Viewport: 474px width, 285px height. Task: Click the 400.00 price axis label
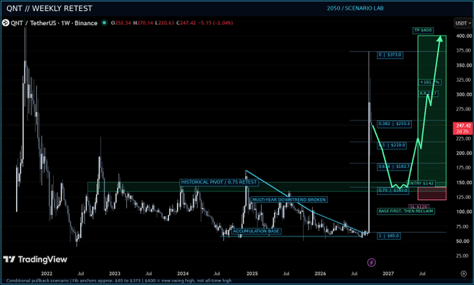pos(464,36)
